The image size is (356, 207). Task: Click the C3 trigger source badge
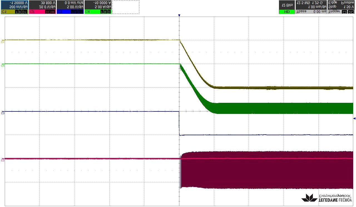tap(345, 12)
